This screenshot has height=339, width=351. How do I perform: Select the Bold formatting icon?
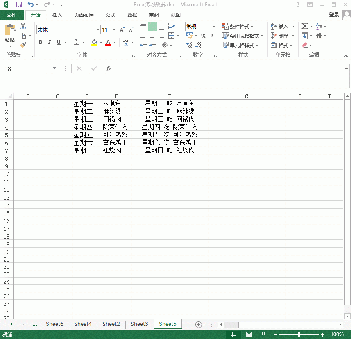click(x=40, y=42)
